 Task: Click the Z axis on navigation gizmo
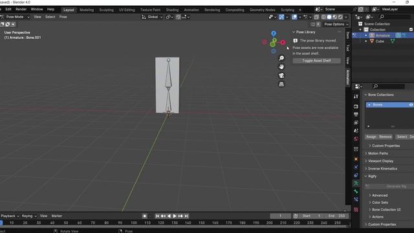tap(274, 34)
